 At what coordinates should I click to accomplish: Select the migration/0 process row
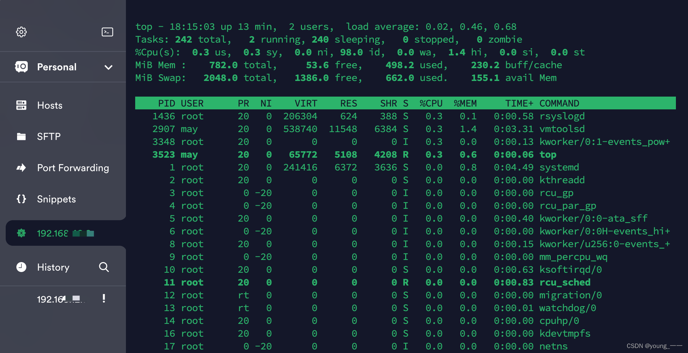(406, 295)
